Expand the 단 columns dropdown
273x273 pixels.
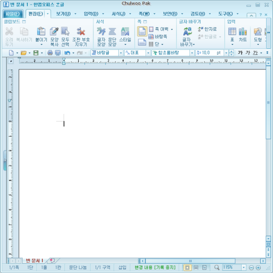(162, 44)
